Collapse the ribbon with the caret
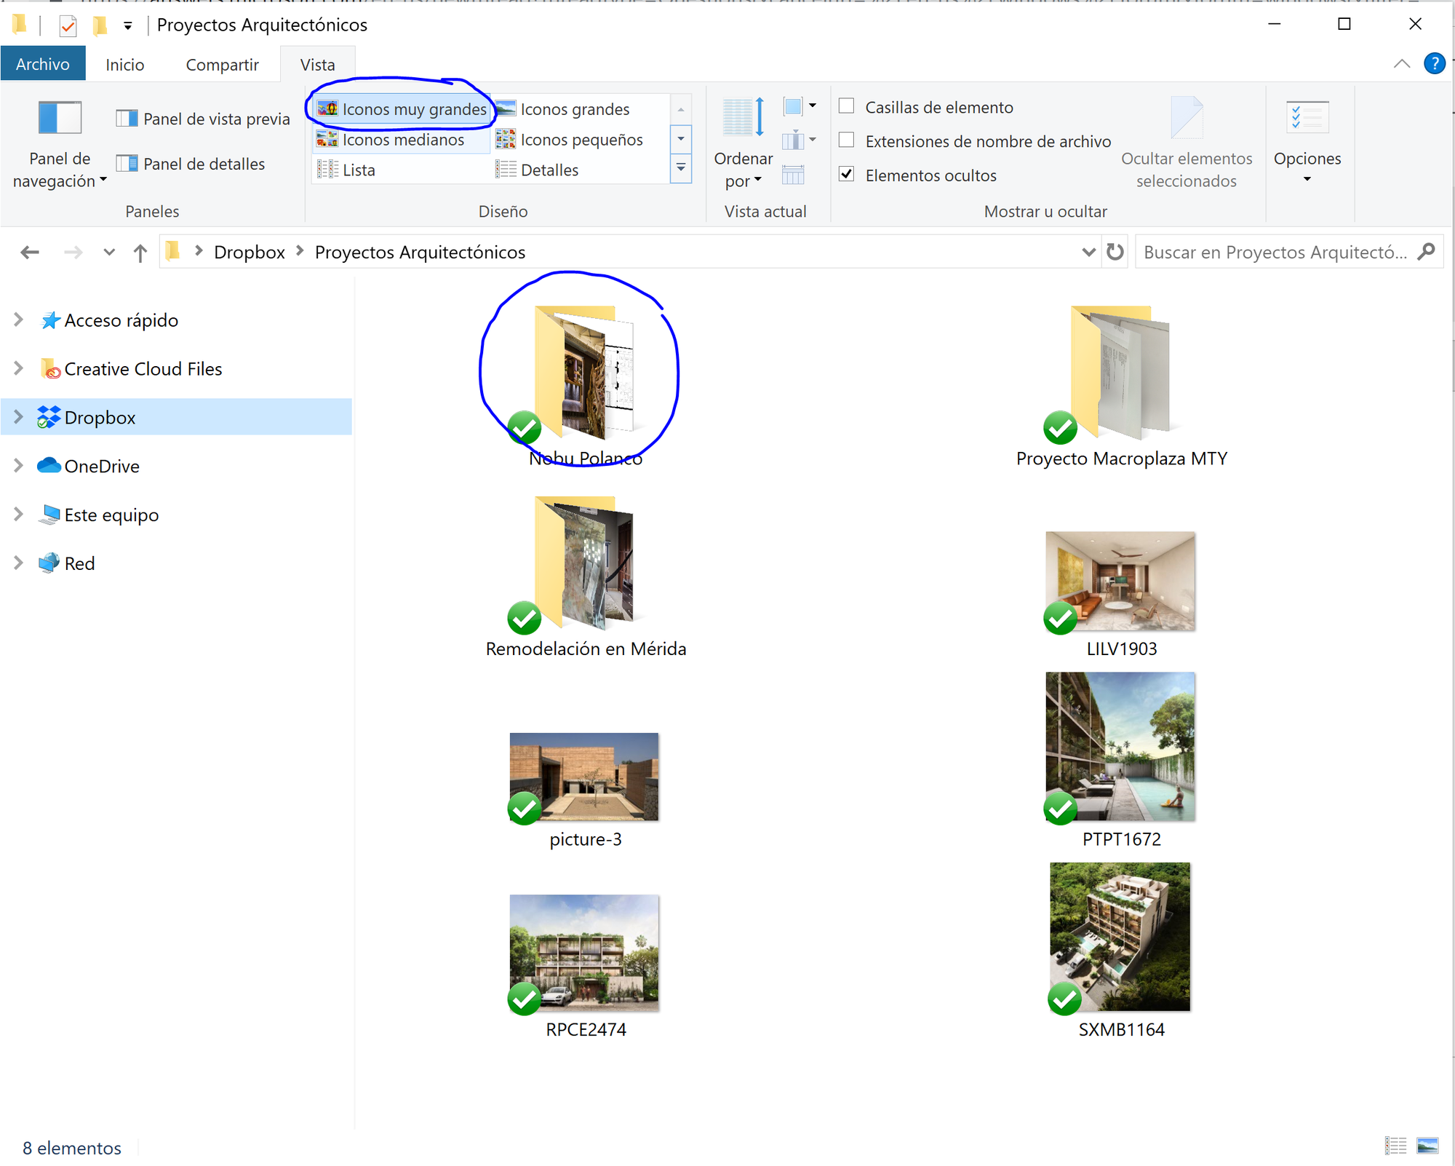The height and width of the screenshot is (1166, 1455). (1401, 64)
